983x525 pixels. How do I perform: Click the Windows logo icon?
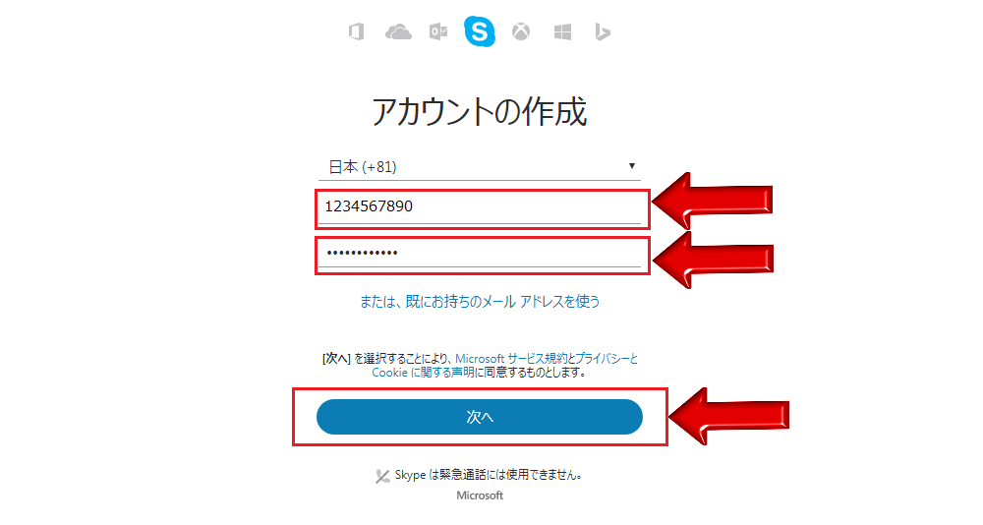point(562,32)
